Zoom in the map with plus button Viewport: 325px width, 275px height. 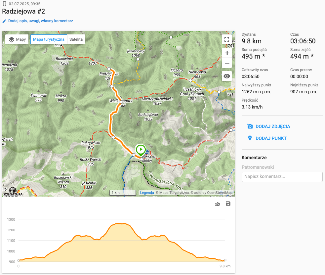pyautogui.click(x=227, y=53)
